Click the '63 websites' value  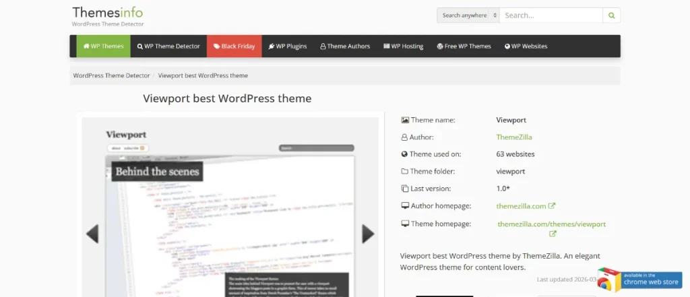tap(515, 154)
